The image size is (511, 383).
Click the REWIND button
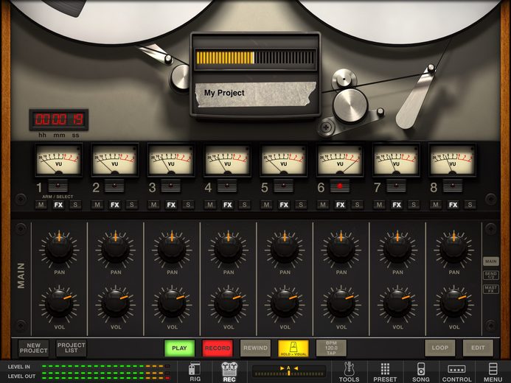pyautogui.click(x=255, y=348)
